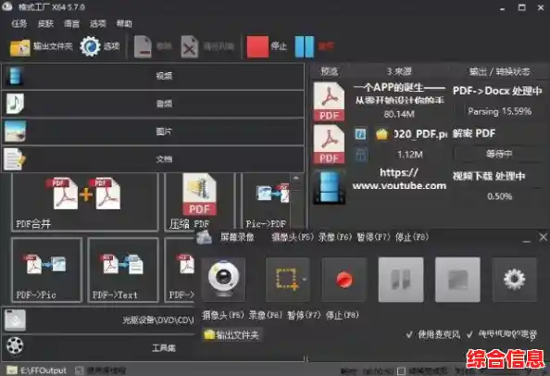Screen dimensions: 550x376
Task: Click the 移除 remove-task toolbar icon
Action: [x=143, y=46]
